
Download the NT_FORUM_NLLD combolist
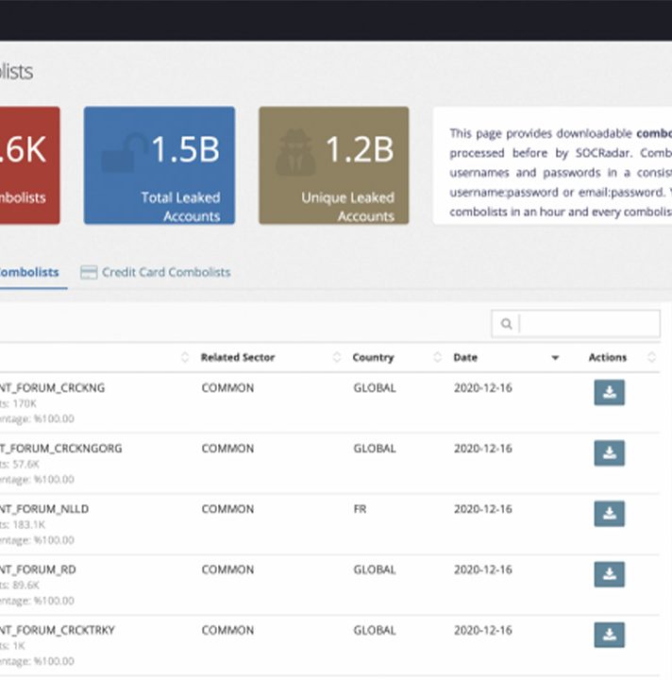click(609, 514)
